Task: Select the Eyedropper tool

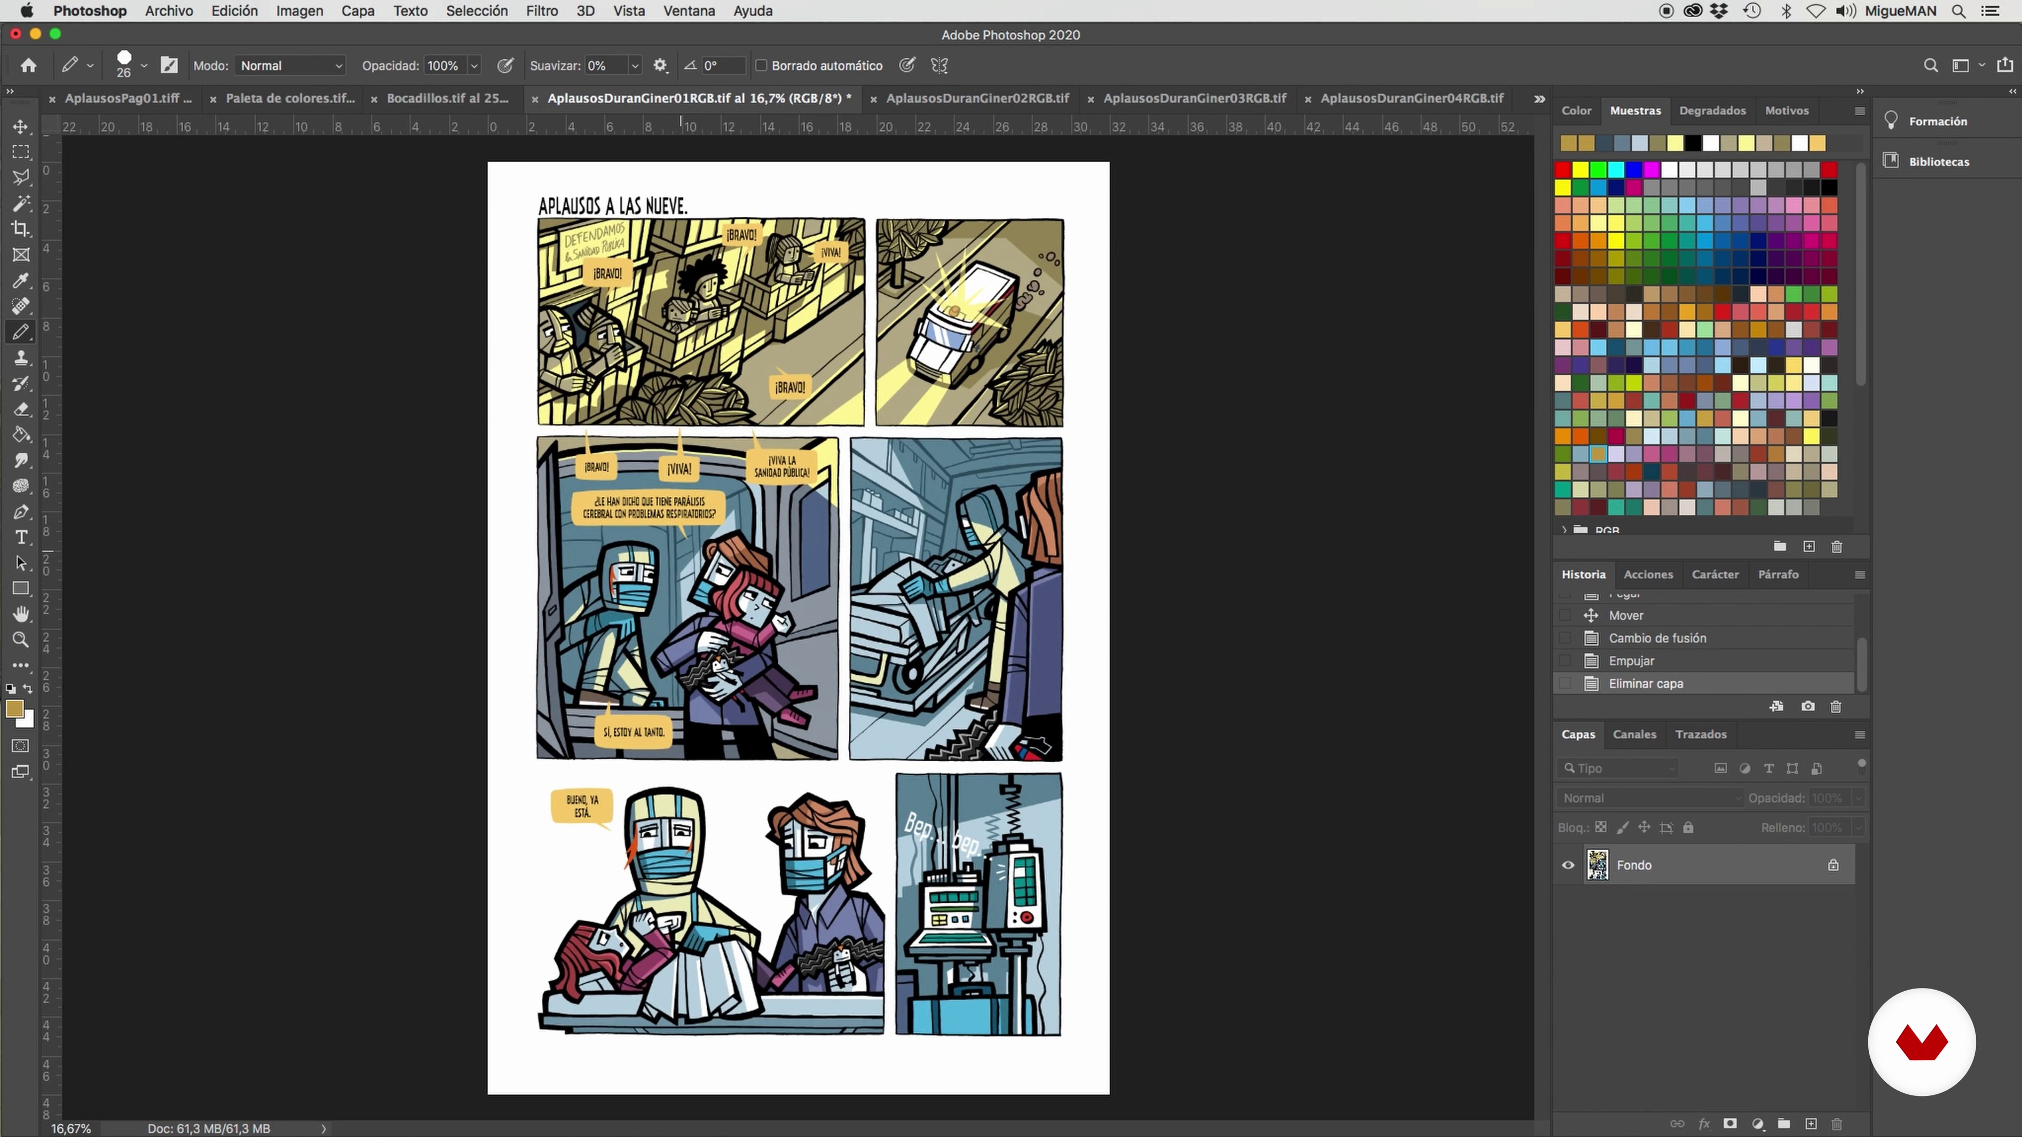Action: point(21,281)
